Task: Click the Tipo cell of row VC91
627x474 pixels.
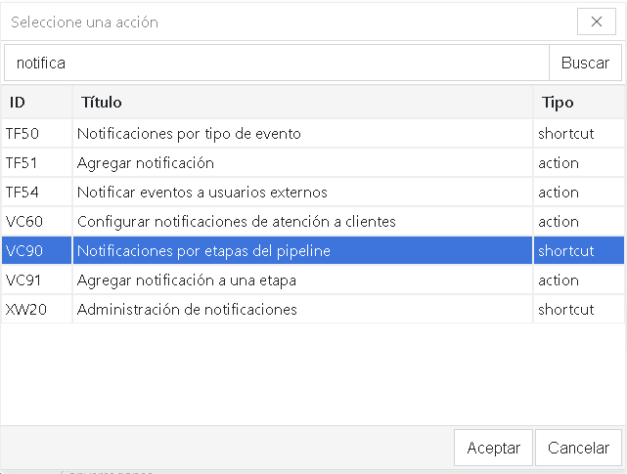Action: coord(559,280)
